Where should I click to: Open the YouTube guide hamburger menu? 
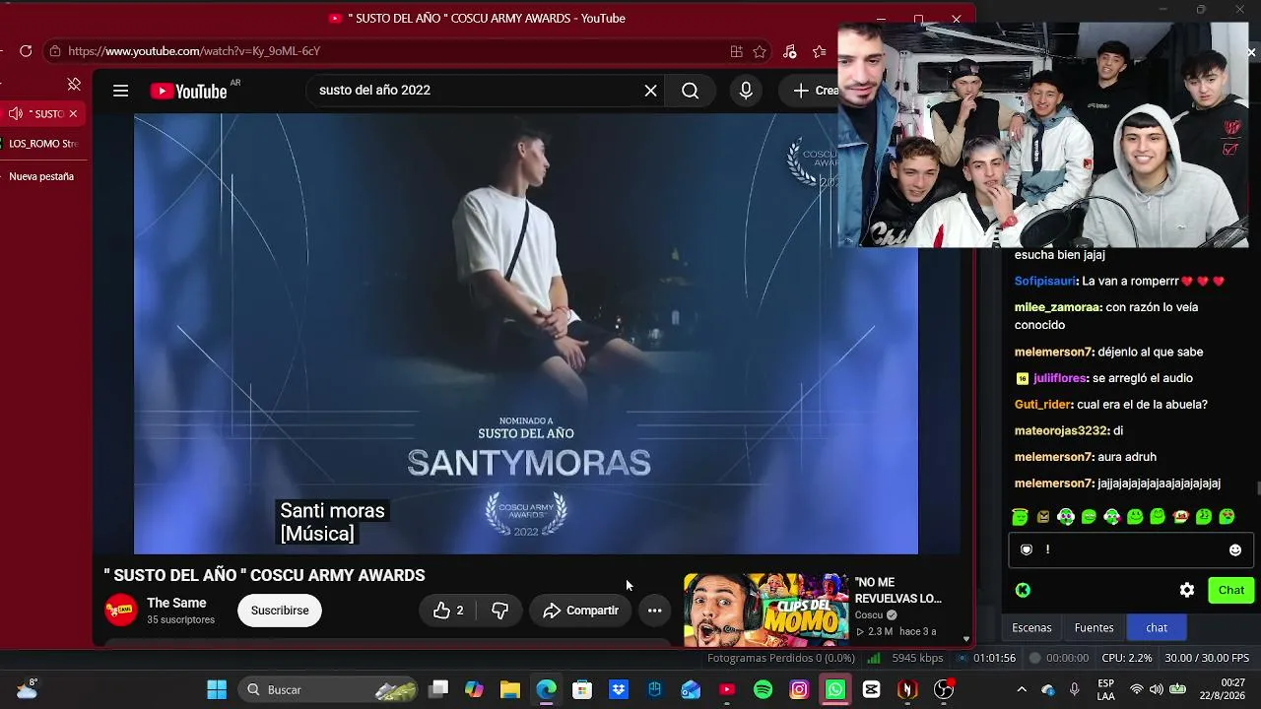point(120,91)
